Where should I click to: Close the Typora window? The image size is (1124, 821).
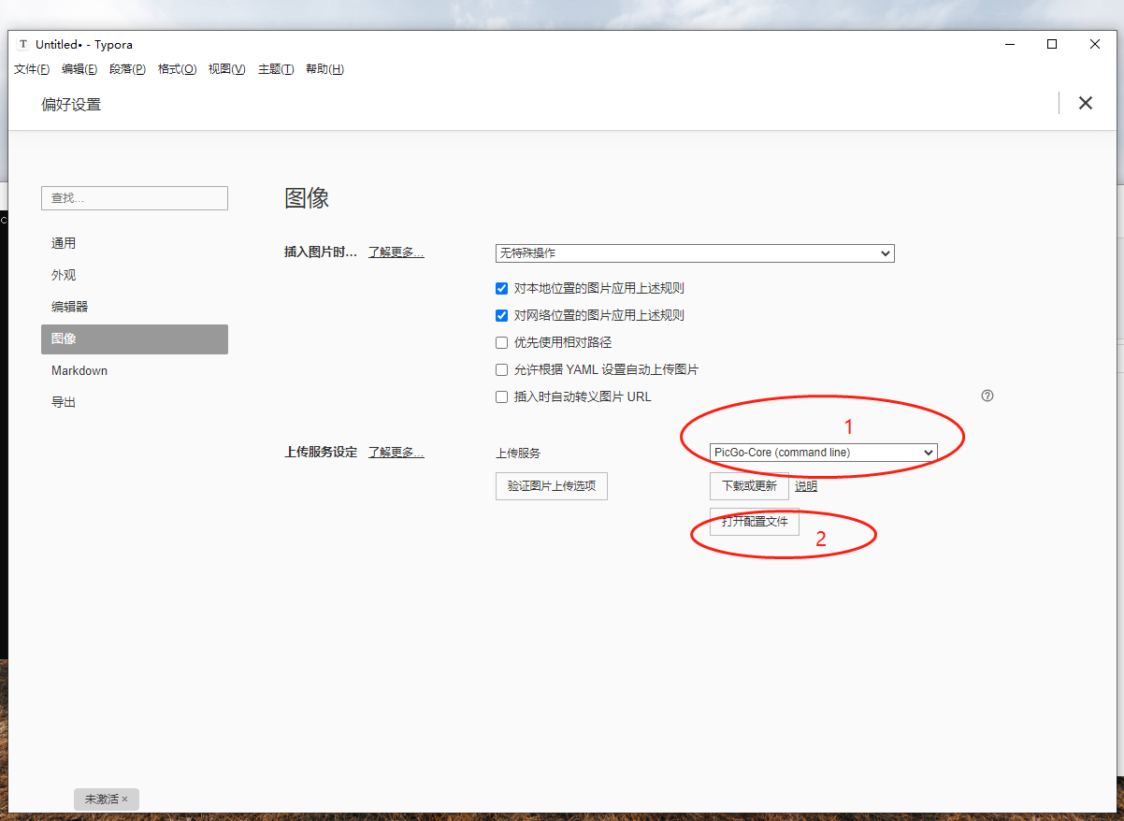[x=1095, y=44]
